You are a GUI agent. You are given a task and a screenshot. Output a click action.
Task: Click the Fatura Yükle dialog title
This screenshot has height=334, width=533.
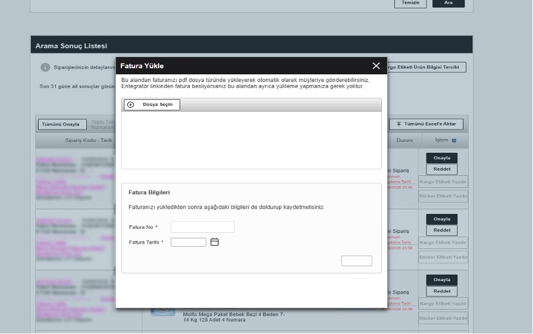coord(142,66)
